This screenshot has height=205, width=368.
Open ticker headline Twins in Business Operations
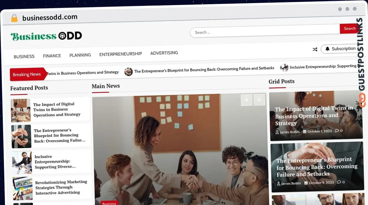coord(82,73)
